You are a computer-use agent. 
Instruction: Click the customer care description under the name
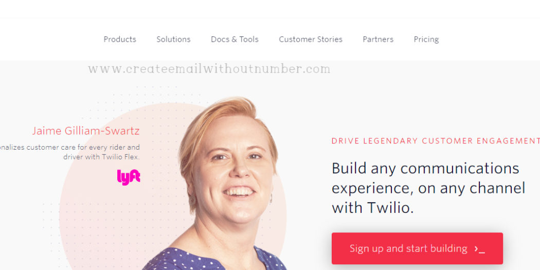click(70, 152)
